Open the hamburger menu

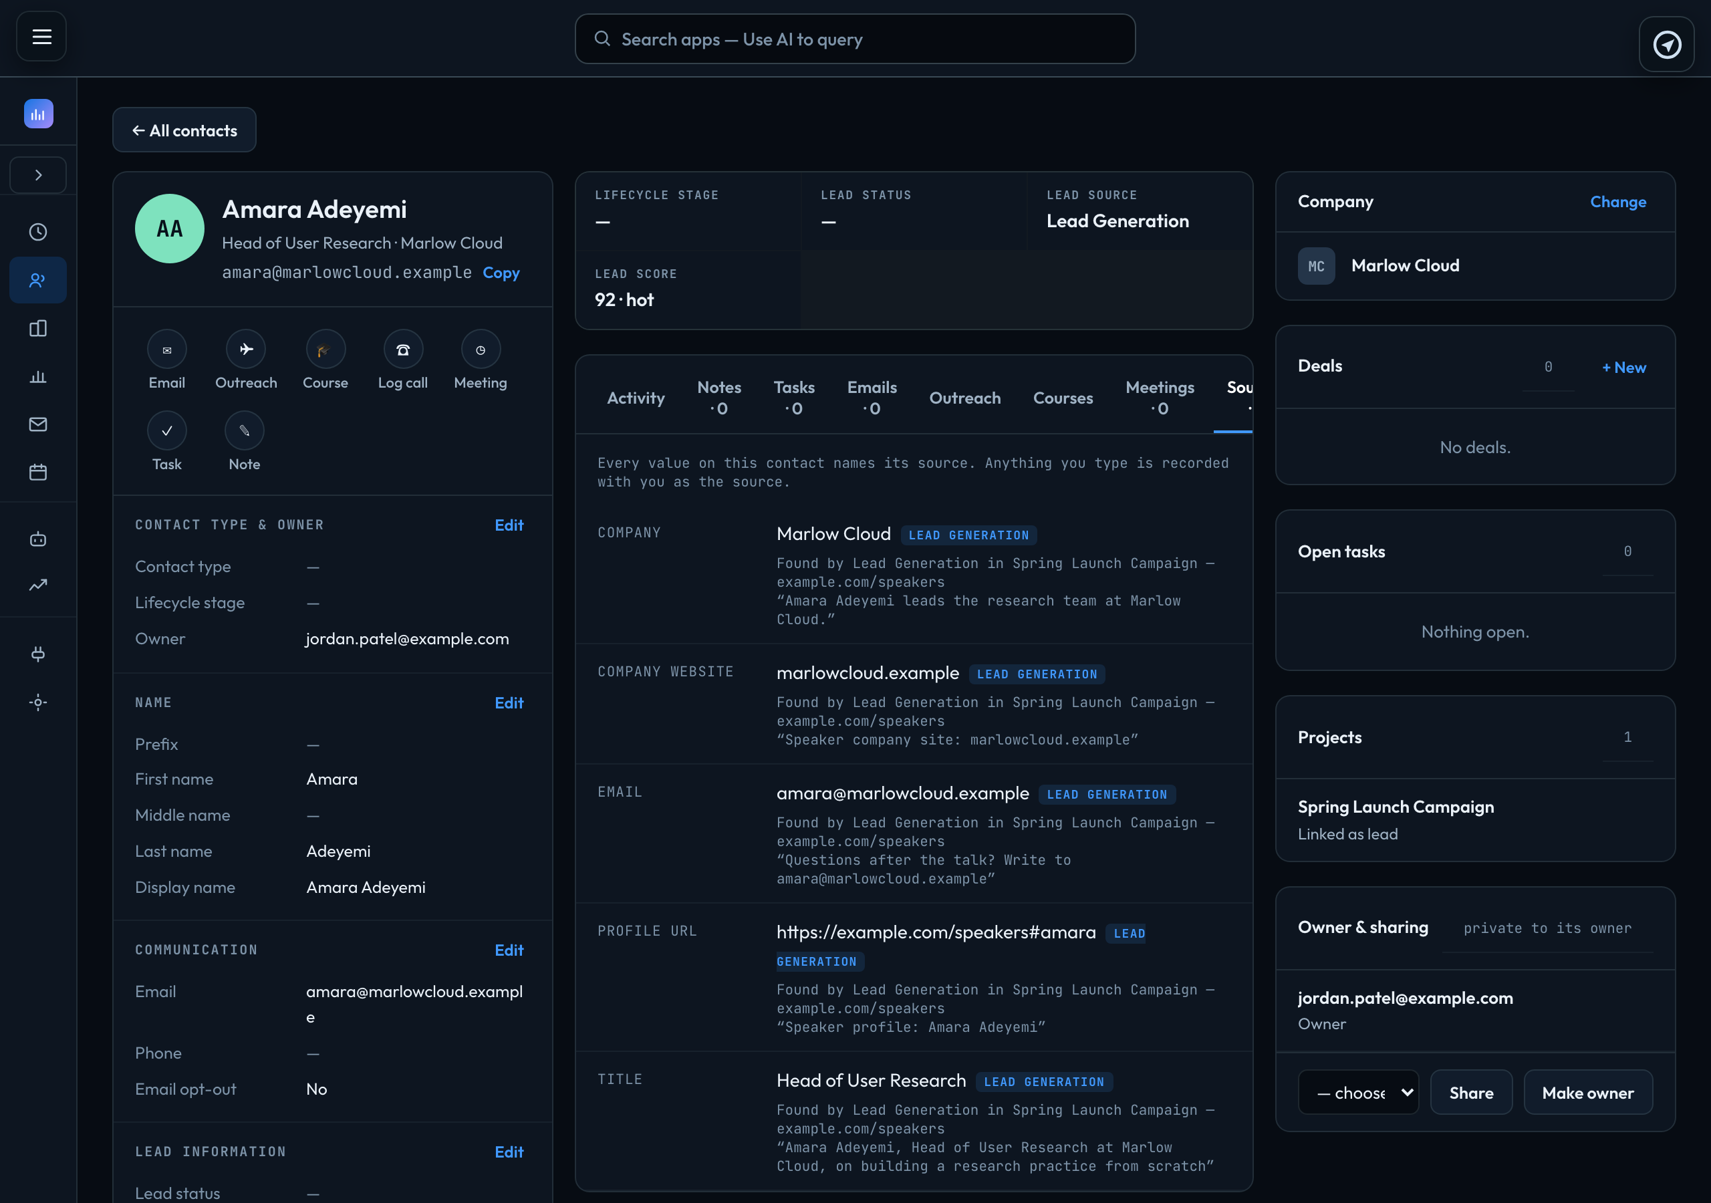point(41,37)
